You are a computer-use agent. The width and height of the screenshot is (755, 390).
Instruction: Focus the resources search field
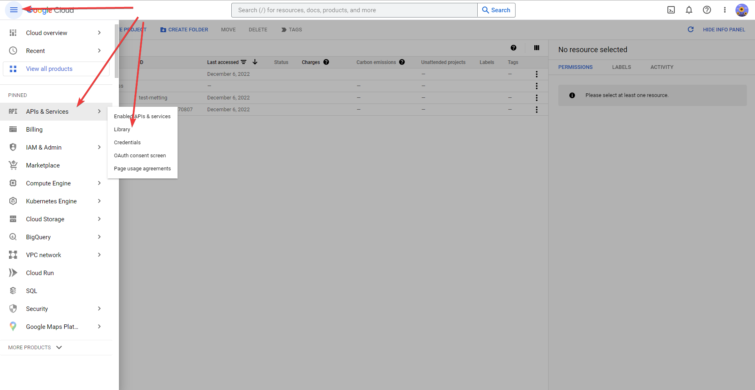click(354, 10)
